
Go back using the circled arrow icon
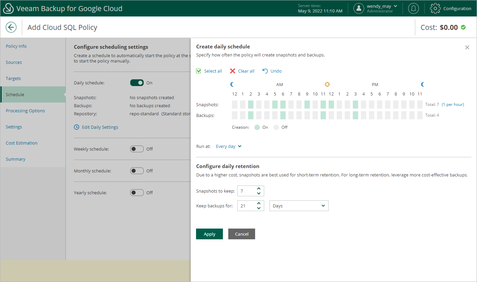[11, 27]
